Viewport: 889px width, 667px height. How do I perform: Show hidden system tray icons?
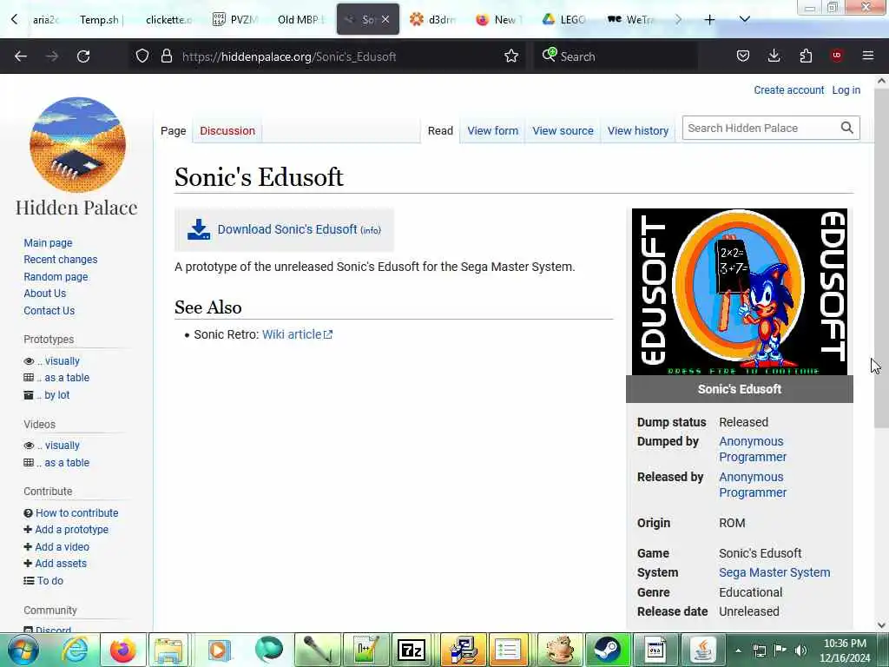click(x=738, y=650)
